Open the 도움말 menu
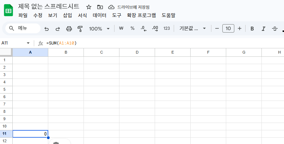The image size is (284, 144). pos(168,15)
